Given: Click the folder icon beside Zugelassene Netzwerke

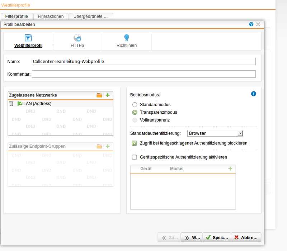Looking at the screenshot, I should (x=99, y=95).
